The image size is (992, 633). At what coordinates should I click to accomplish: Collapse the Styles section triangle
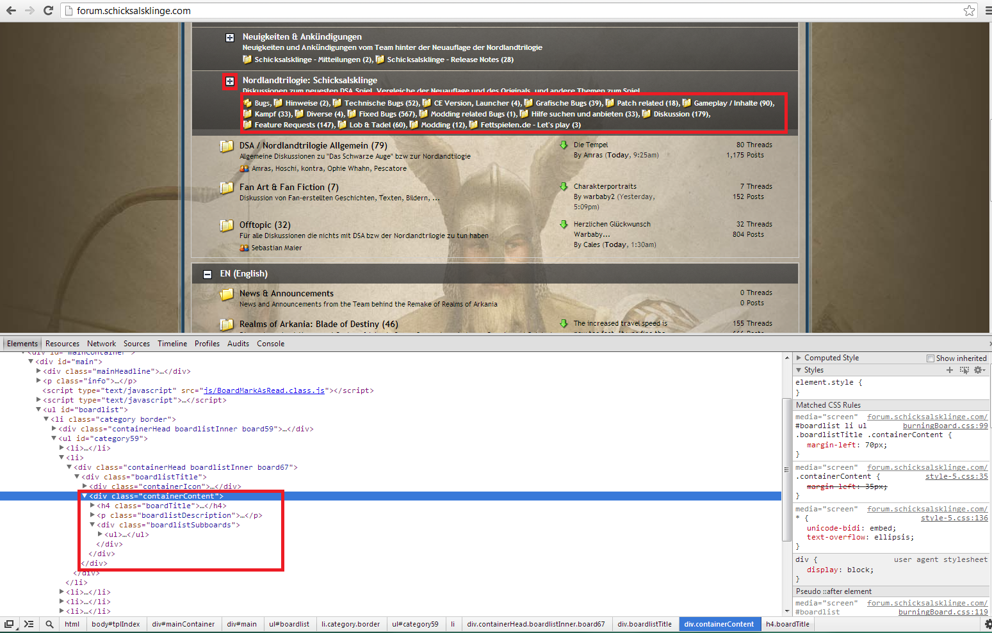click(x=799, y=370)
